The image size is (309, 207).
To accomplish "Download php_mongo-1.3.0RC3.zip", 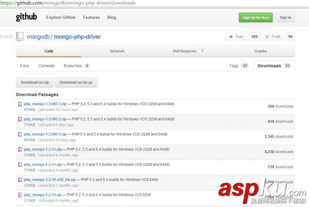I will pos(45,104).
